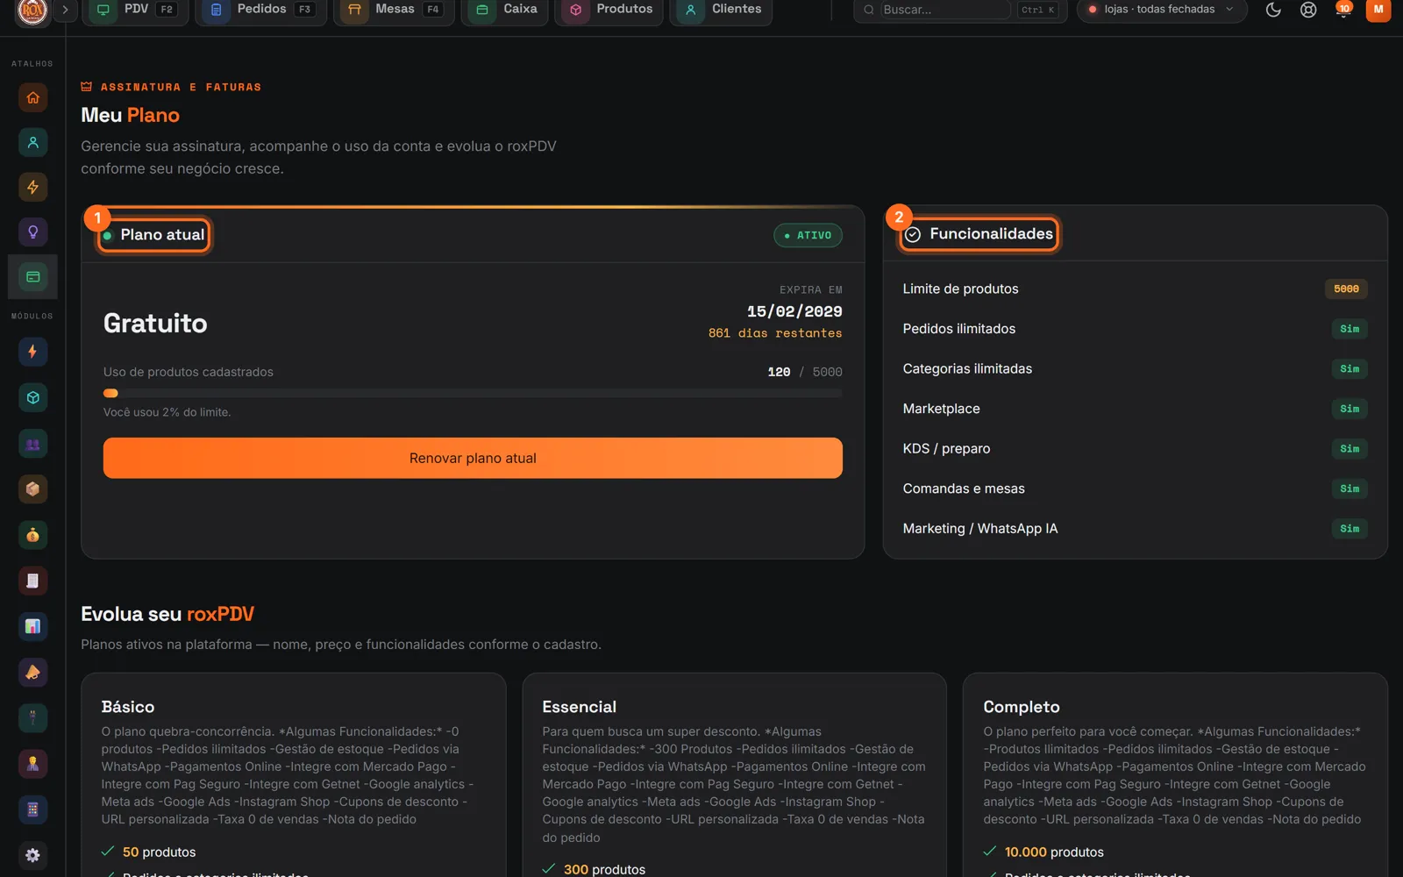Open the money bag finance module
The width and height of the screenshot is (1403, 877).
(32, 535)
